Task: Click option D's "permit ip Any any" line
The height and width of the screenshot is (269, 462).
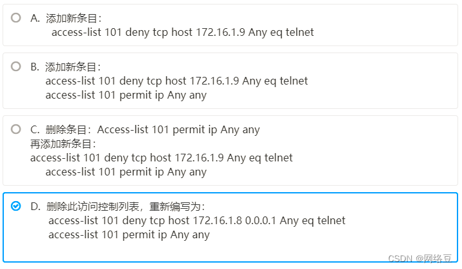Action: tap(129, 234)
